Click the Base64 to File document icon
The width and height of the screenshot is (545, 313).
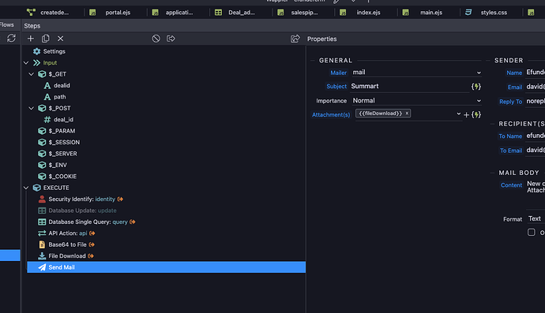coord(42,244)
